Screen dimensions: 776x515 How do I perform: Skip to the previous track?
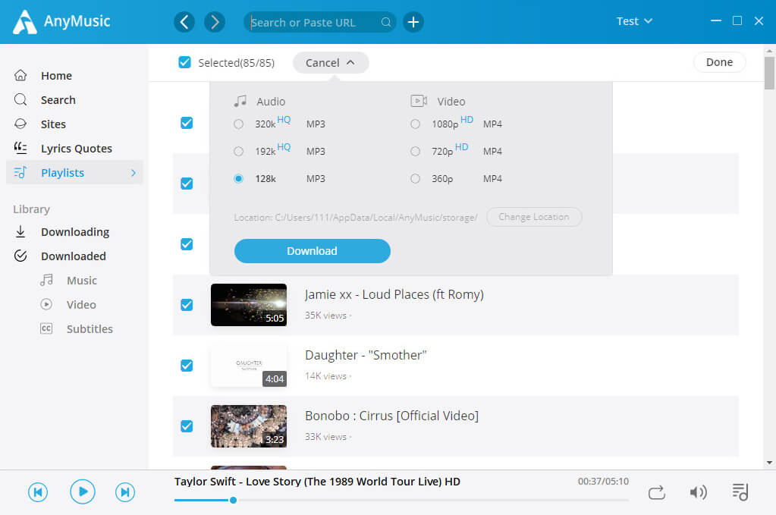(x=38, y=491)
